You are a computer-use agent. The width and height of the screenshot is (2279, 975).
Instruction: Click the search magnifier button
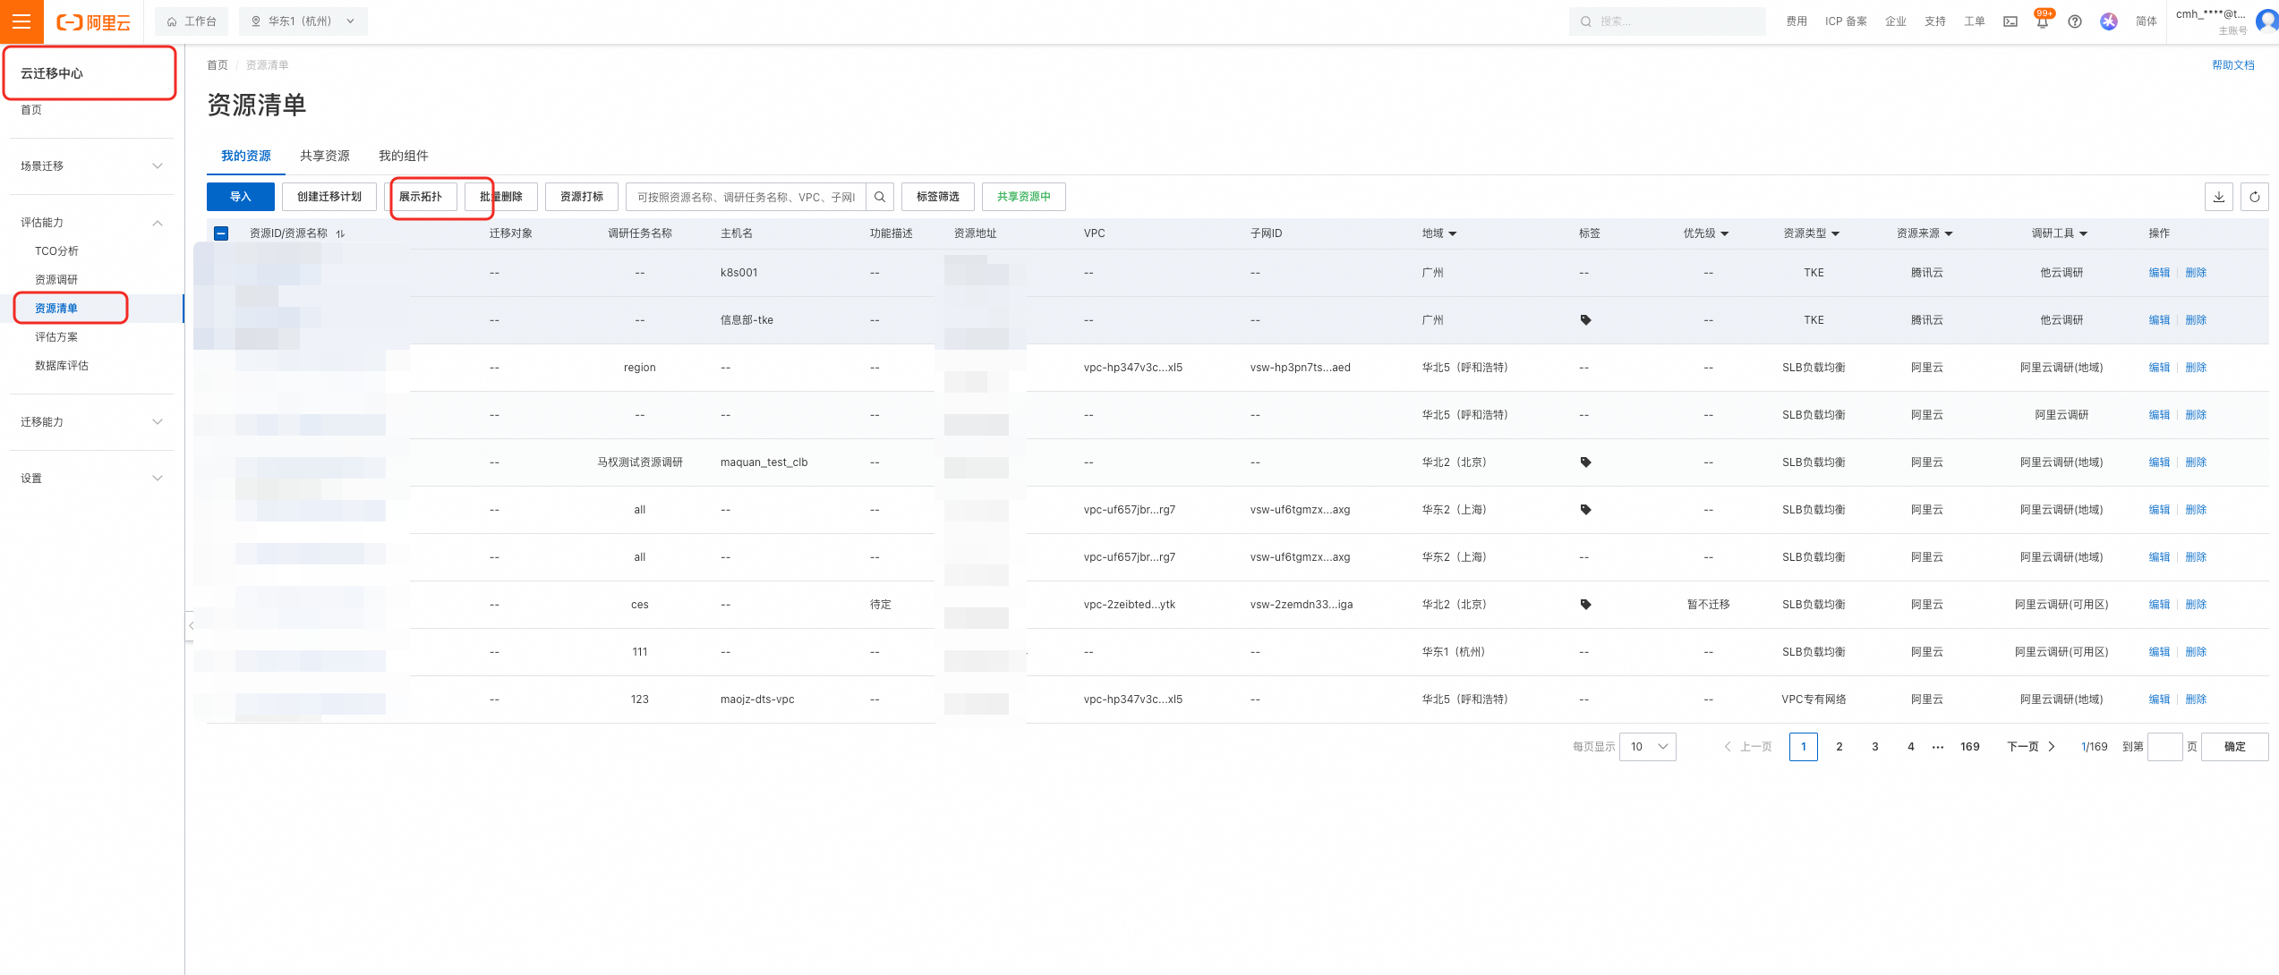coord(880,197)
